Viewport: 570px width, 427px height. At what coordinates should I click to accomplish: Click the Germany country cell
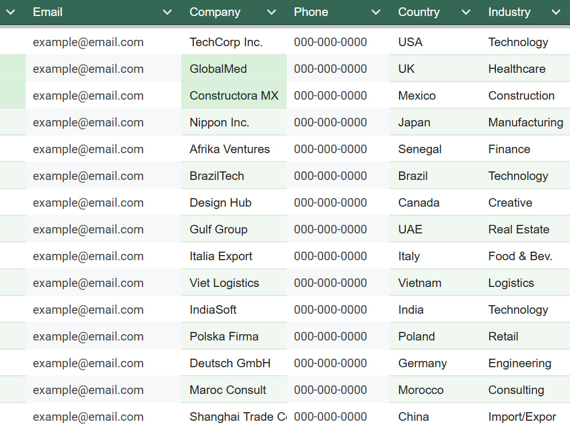[x=435, y=363]
